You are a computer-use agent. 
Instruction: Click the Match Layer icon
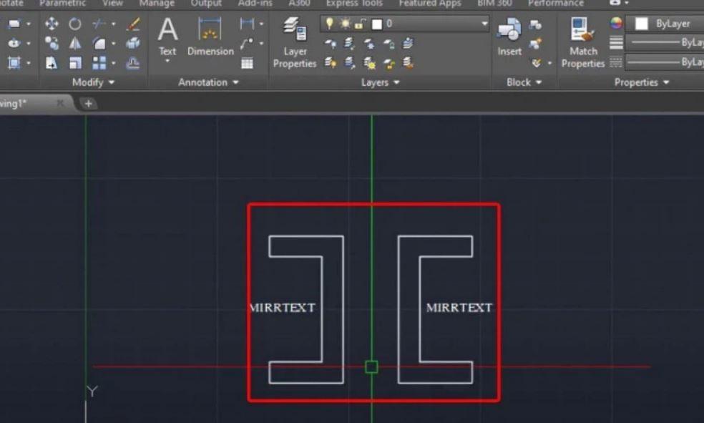(x=408, y=63)
